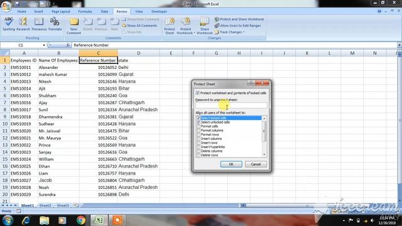This screenshot has height=226, width=402.
Task: Click the cell EMS10024
Action: click(24, 159)
